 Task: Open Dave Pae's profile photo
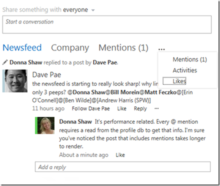click(15, 81)
